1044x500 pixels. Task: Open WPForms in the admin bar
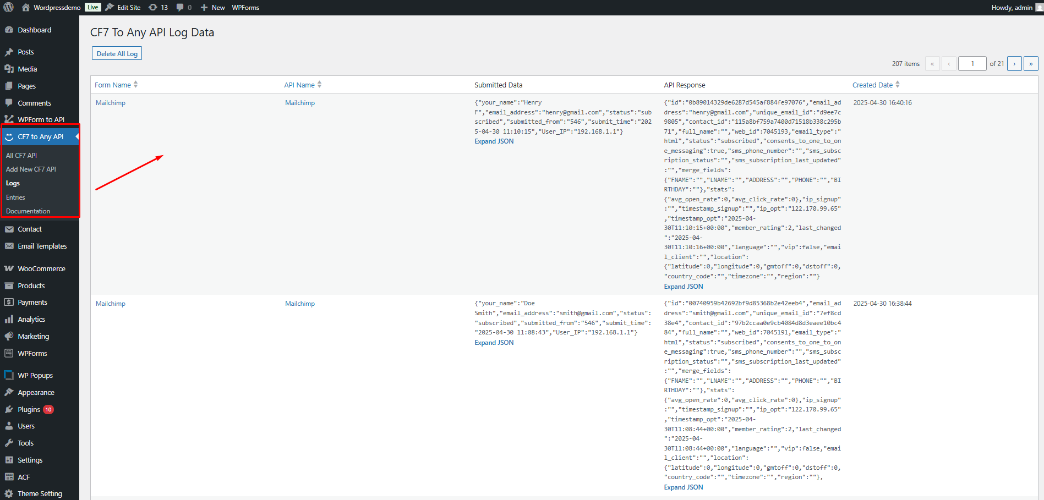point(245,7)
